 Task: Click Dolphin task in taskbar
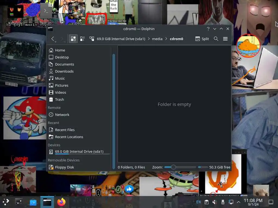[47, 202]
